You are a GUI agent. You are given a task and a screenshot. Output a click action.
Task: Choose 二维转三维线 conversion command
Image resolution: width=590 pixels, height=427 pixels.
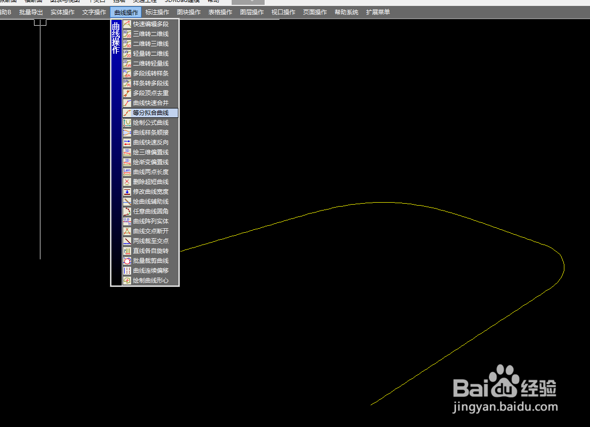[x=150, y=44]
